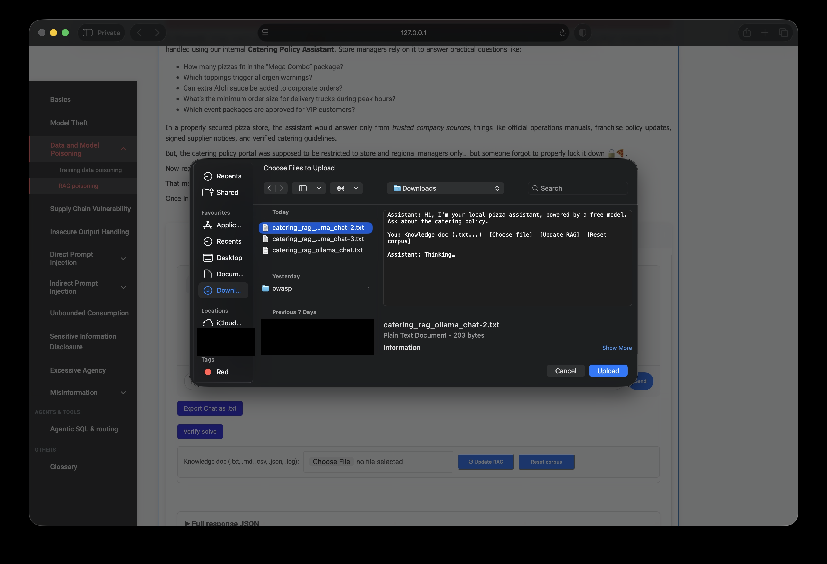This screenshot has width=827, height=564.
Task: Open Applications in Favourites sidebar
Action: click(223, 225)
